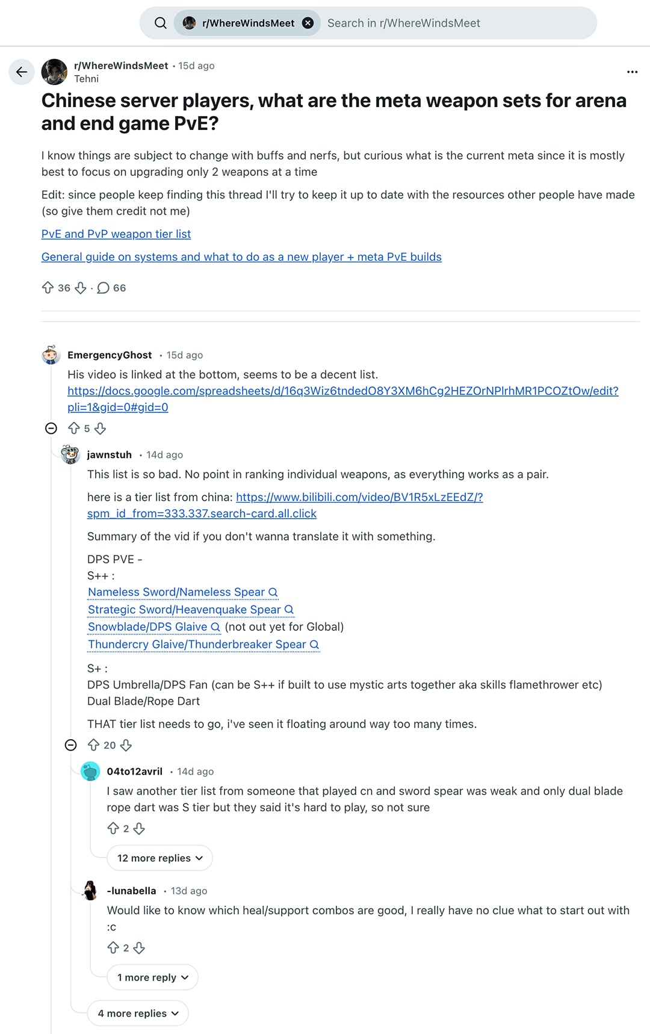Open the post's comments via the speech bubble
This screenshot has height=1034, width=650.
[x=105, y=288]
